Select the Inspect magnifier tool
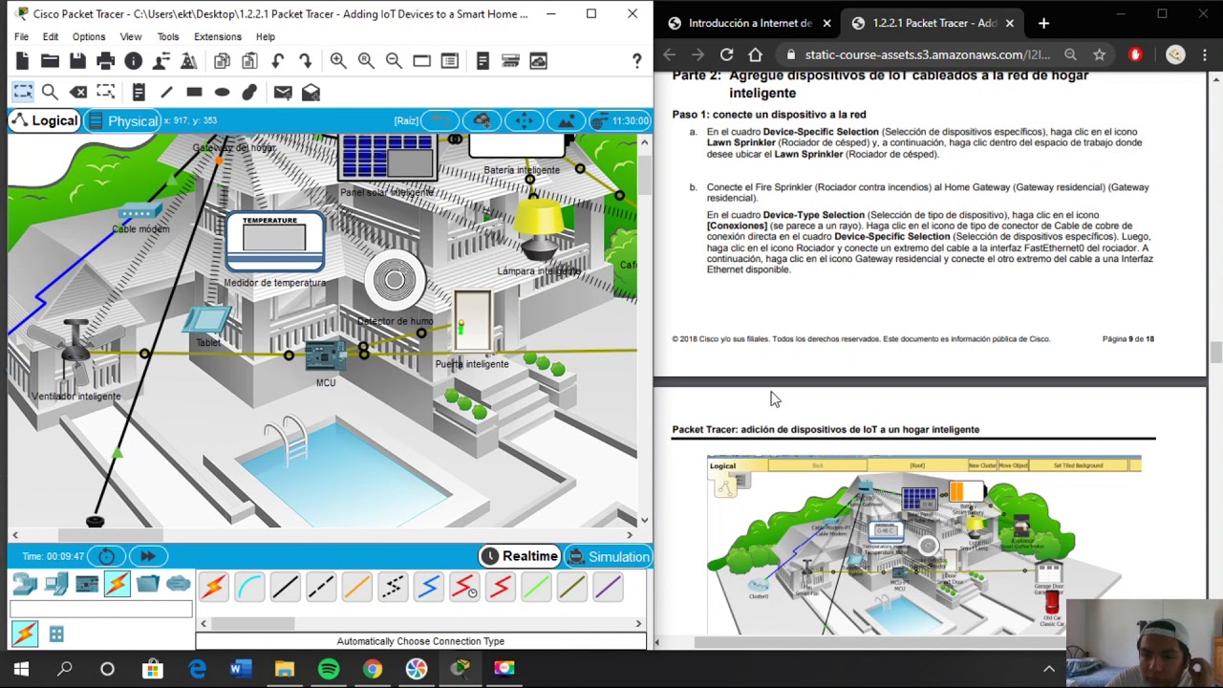This screenshot has height=688, width=1223. [50, 93]
